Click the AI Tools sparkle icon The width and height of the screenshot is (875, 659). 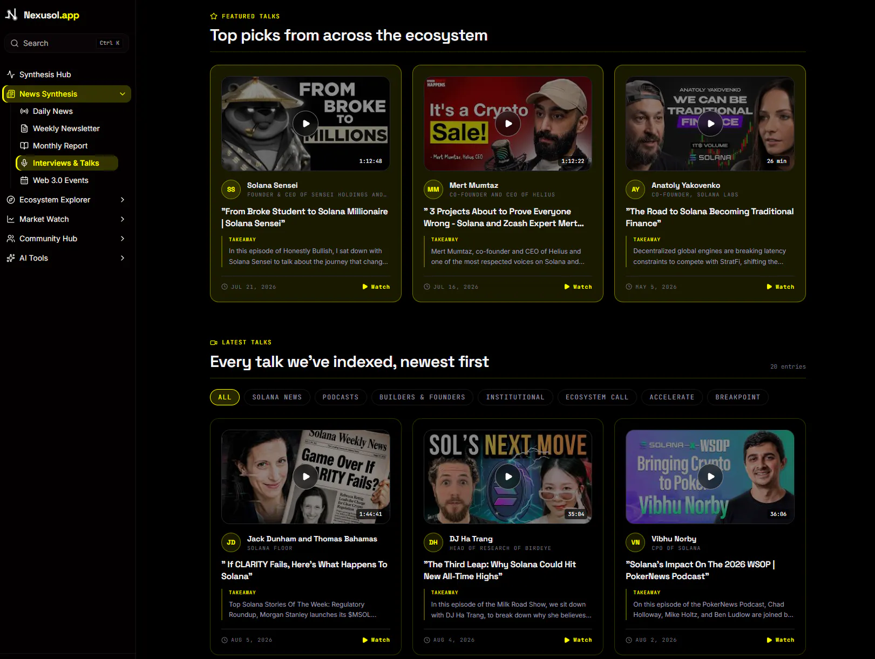[x=11, y=258]
